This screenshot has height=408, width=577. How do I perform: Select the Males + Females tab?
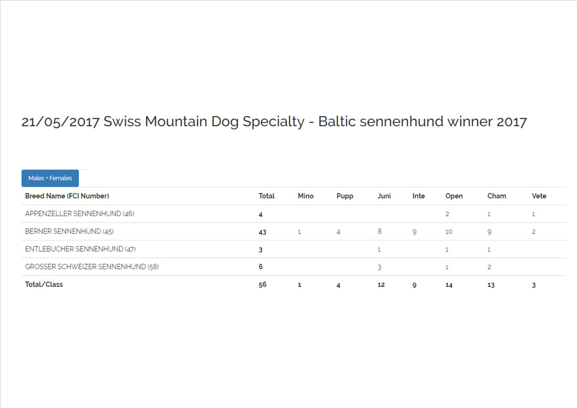click(x=50, y=178)
